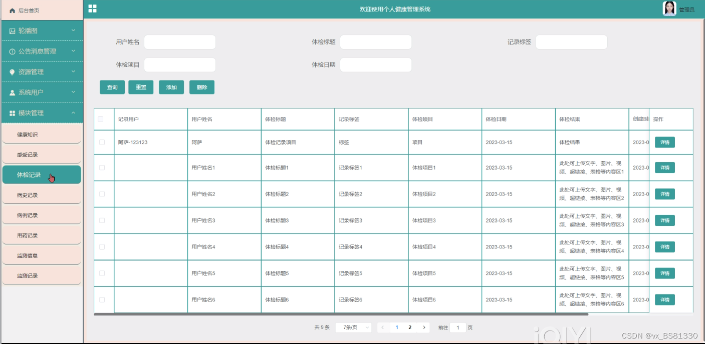Click the 删除 delete button
Image resolution: width=705 pixels, height=344 pixels.
point(202,87)
